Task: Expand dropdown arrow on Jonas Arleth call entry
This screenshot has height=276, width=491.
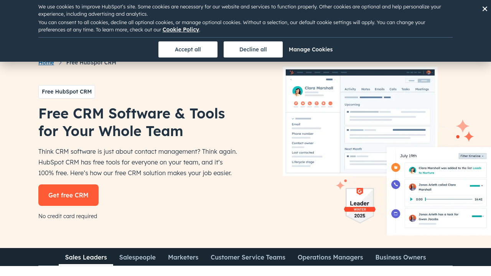Action: point(482,186)
